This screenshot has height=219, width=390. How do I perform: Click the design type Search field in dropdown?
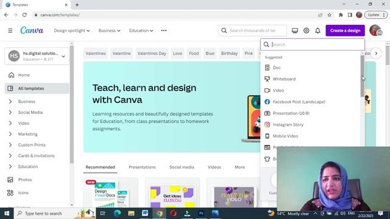313,44
